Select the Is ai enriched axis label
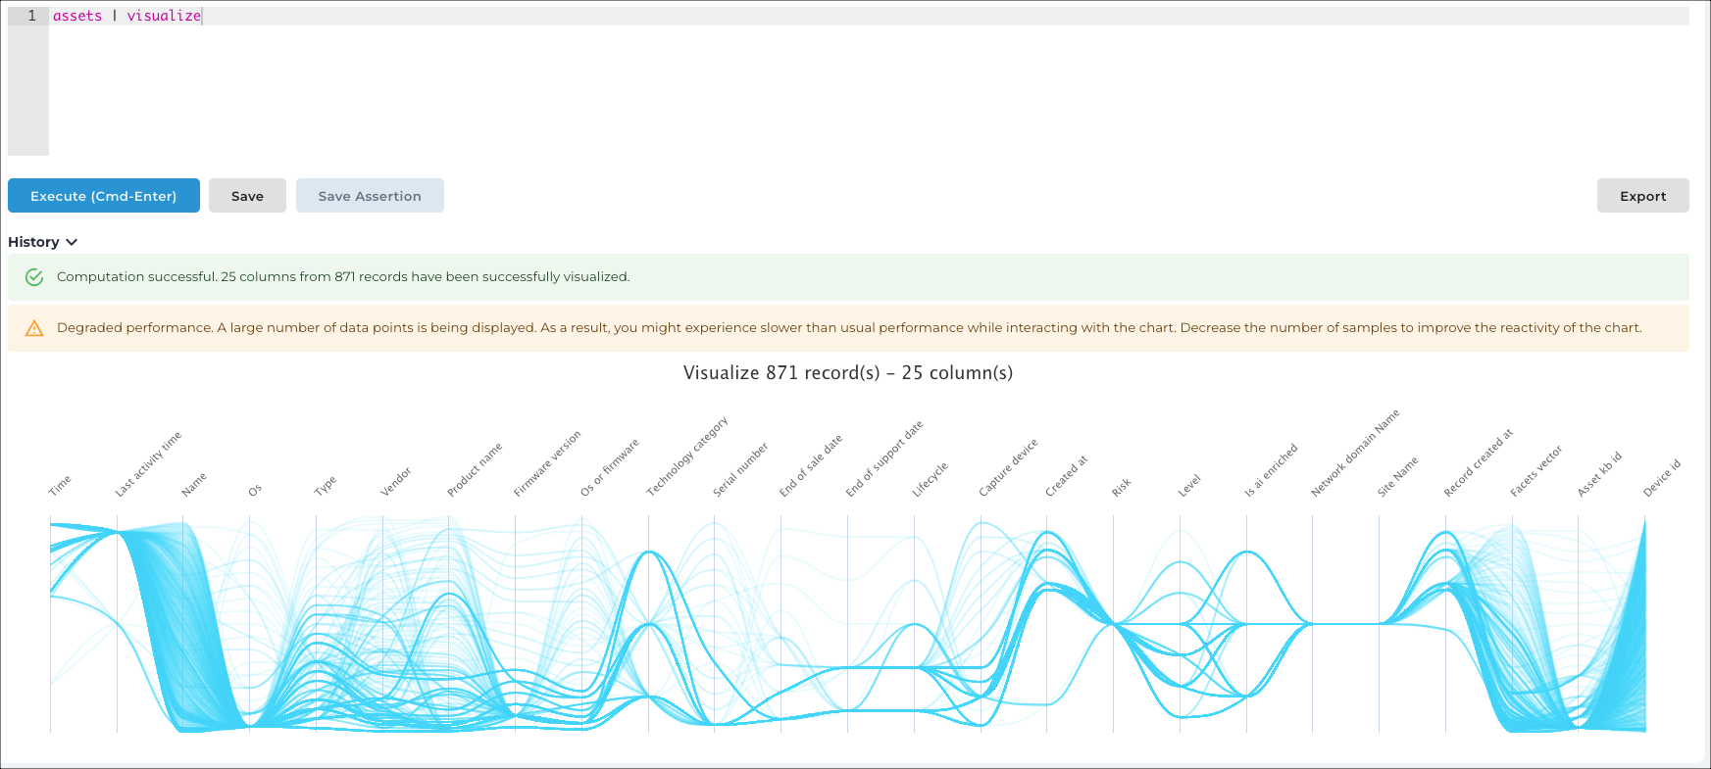 click(x=1271, y=470)
